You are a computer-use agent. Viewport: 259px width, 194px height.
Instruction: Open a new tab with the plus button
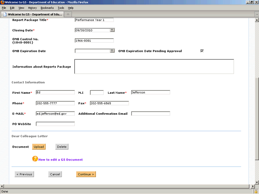pos(68,15)
